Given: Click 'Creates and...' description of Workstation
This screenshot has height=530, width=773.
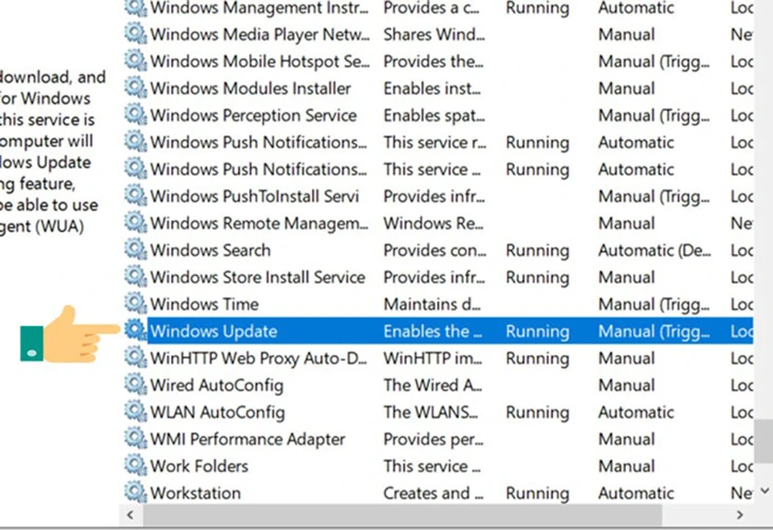Looking at the screenshot, I should [433, 493].
